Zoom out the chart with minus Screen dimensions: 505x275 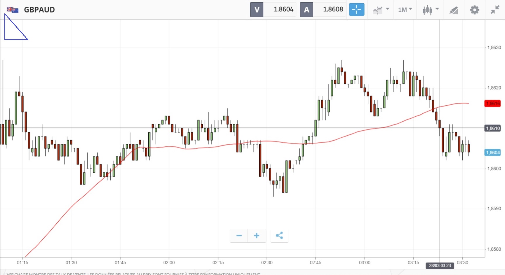click(239, 236)
